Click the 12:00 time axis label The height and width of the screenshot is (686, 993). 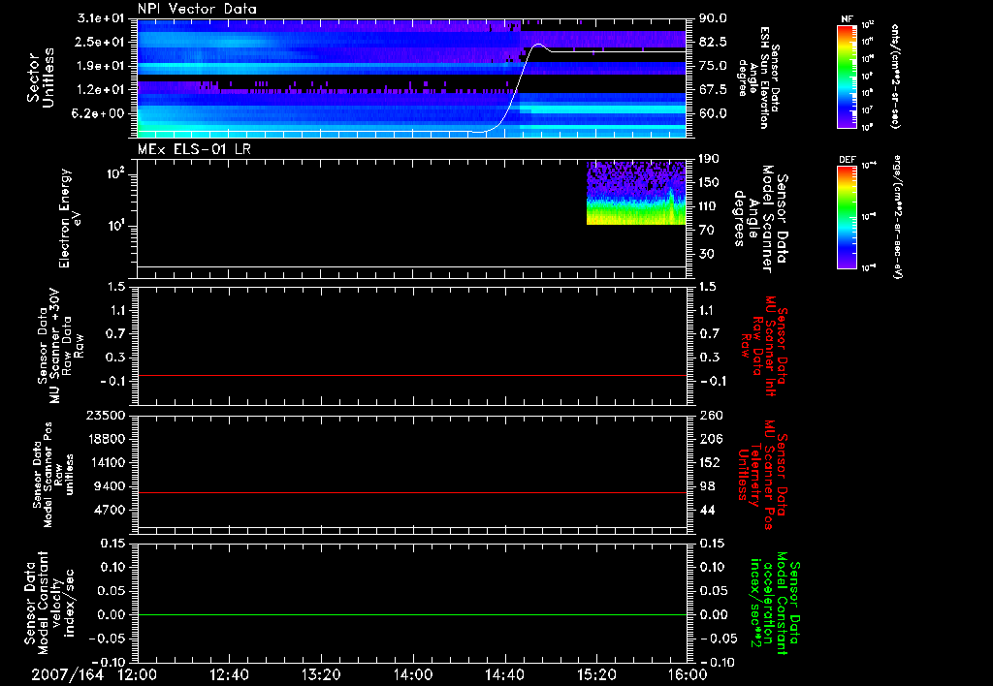point(138,673)
